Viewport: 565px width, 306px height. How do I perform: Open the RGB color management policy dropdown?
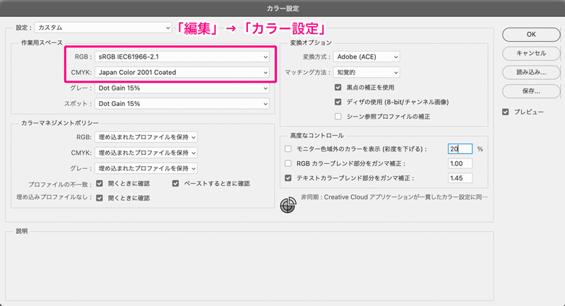click(146, 137)
